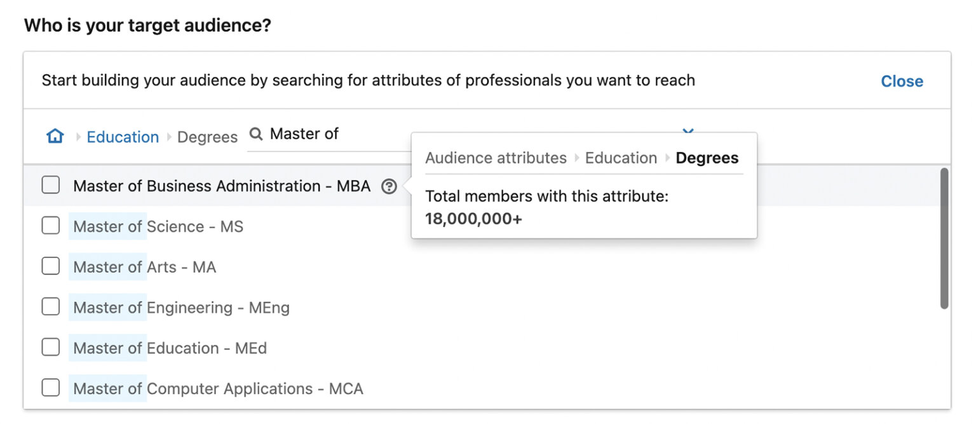Click the search magnifier icon
Viewport: 976px width, 424px height.
(255, 133)
